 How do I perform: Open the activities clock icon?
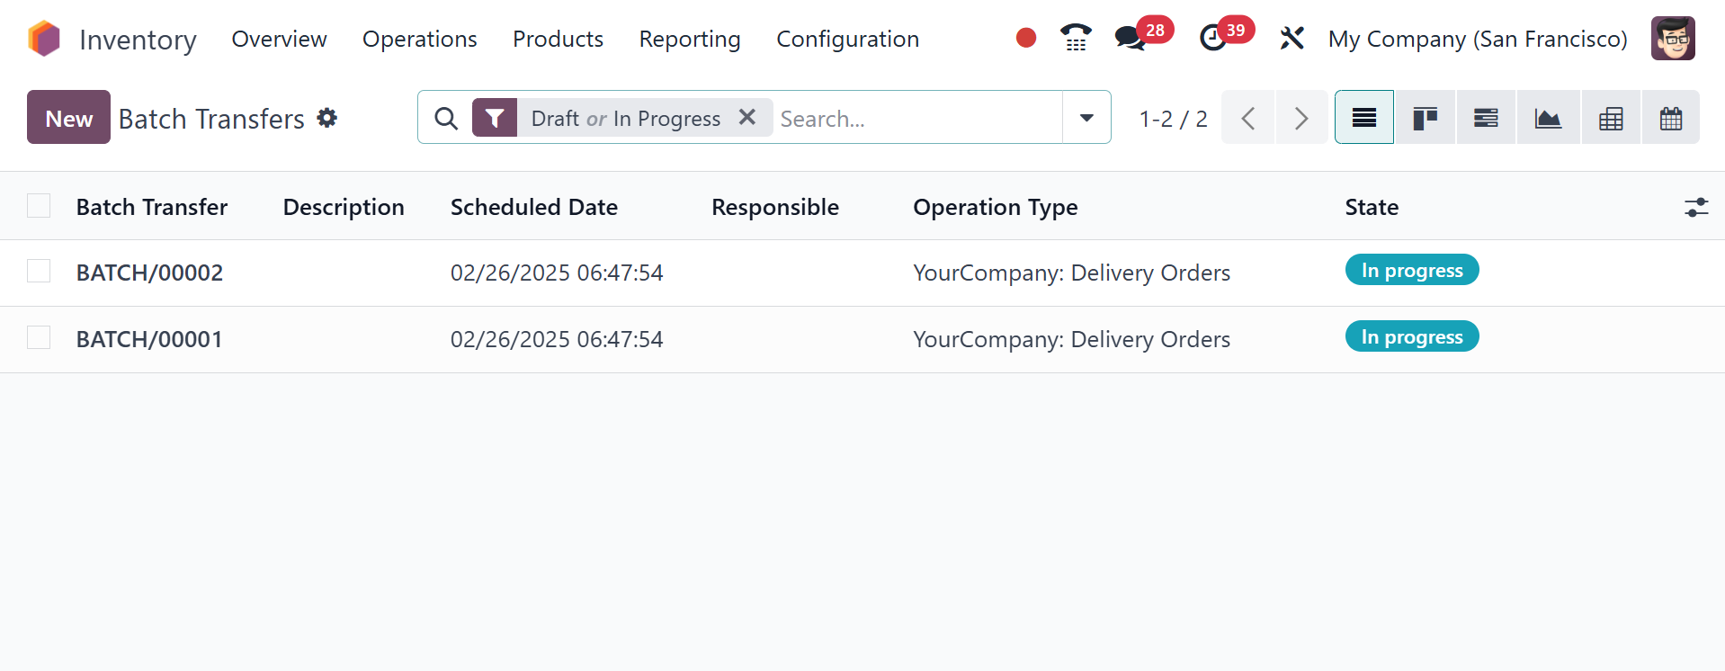click(x=1213, y=38)
